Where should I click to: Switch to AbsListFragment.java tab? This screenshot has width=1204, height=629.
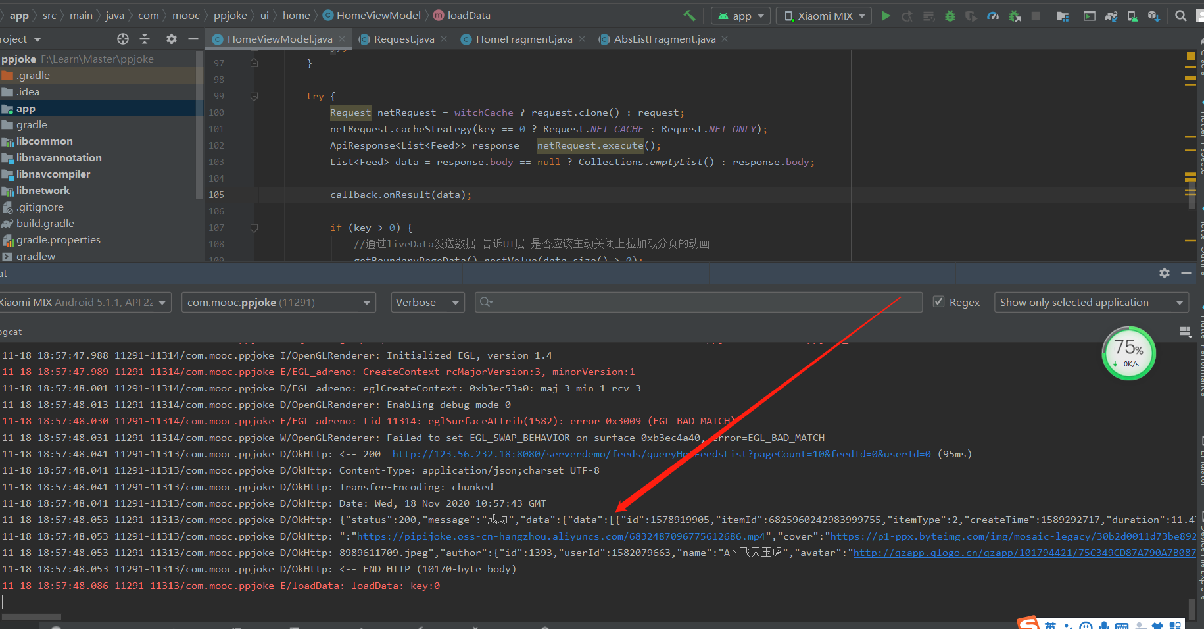pyautogui.click(x=664, y=39)
